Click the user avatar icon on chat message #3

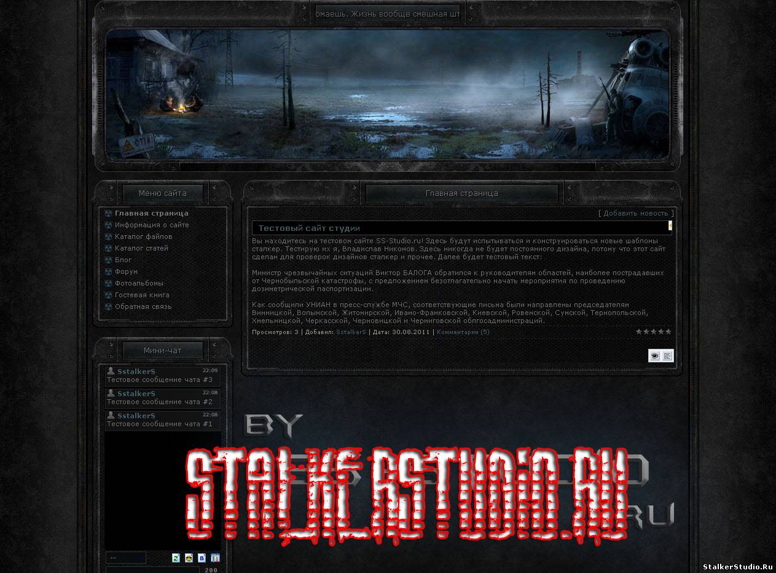[x=111, y=371]
